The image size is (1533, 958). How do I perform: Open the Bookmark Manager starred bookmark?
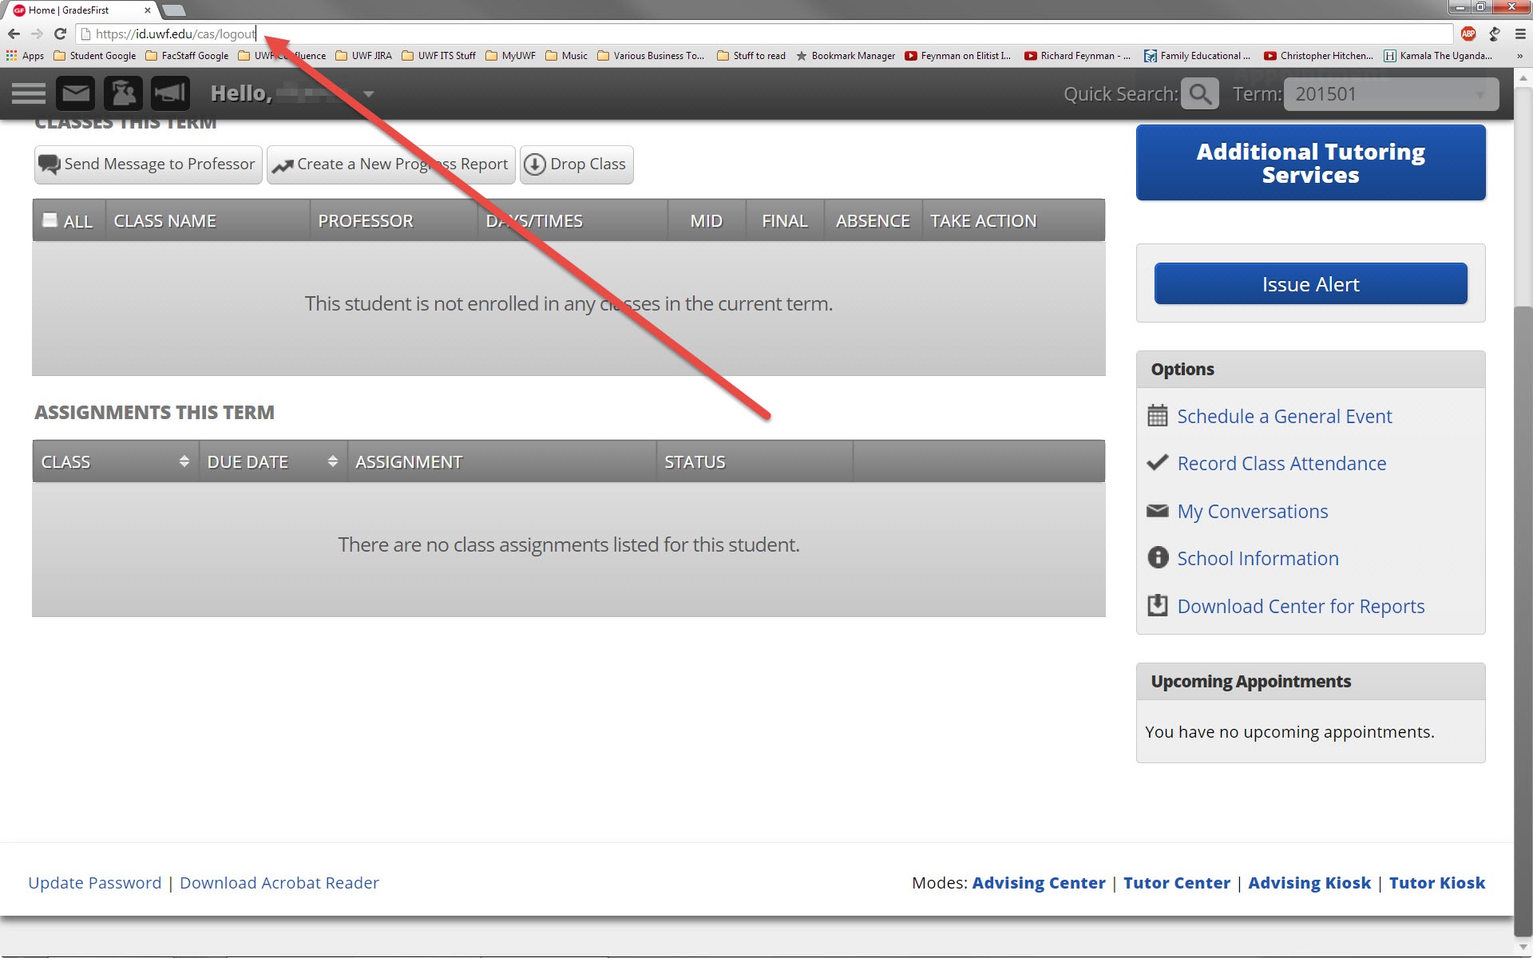(846, 56)
